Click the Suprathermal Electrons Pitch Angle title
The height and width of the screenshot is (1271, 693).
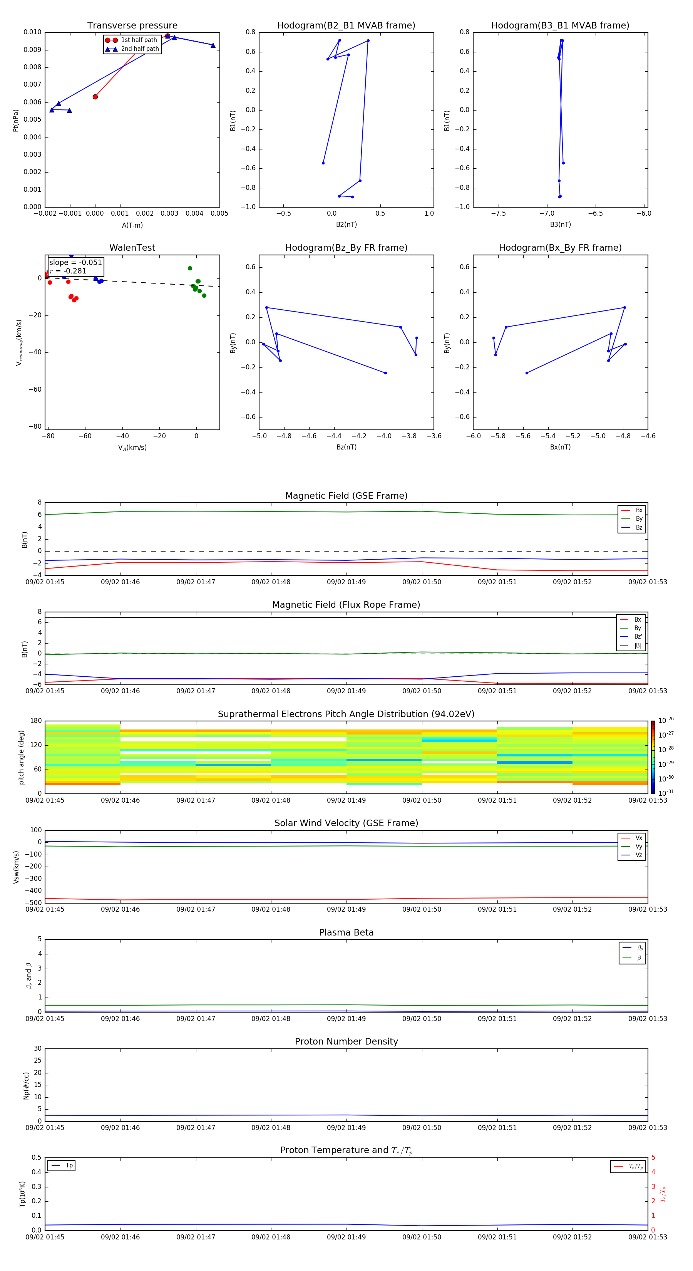click(346, 714)
